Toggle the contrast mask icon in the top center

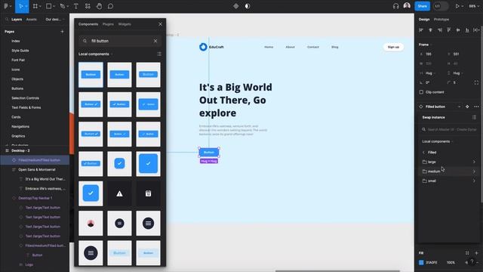[248, 6]
